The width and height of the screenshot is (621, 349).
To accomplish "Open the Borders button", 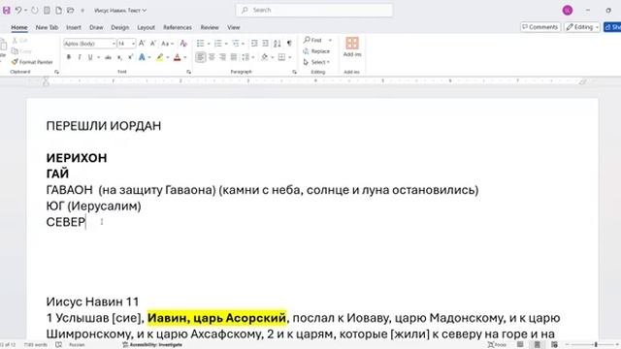I will (x=281, y=58).
